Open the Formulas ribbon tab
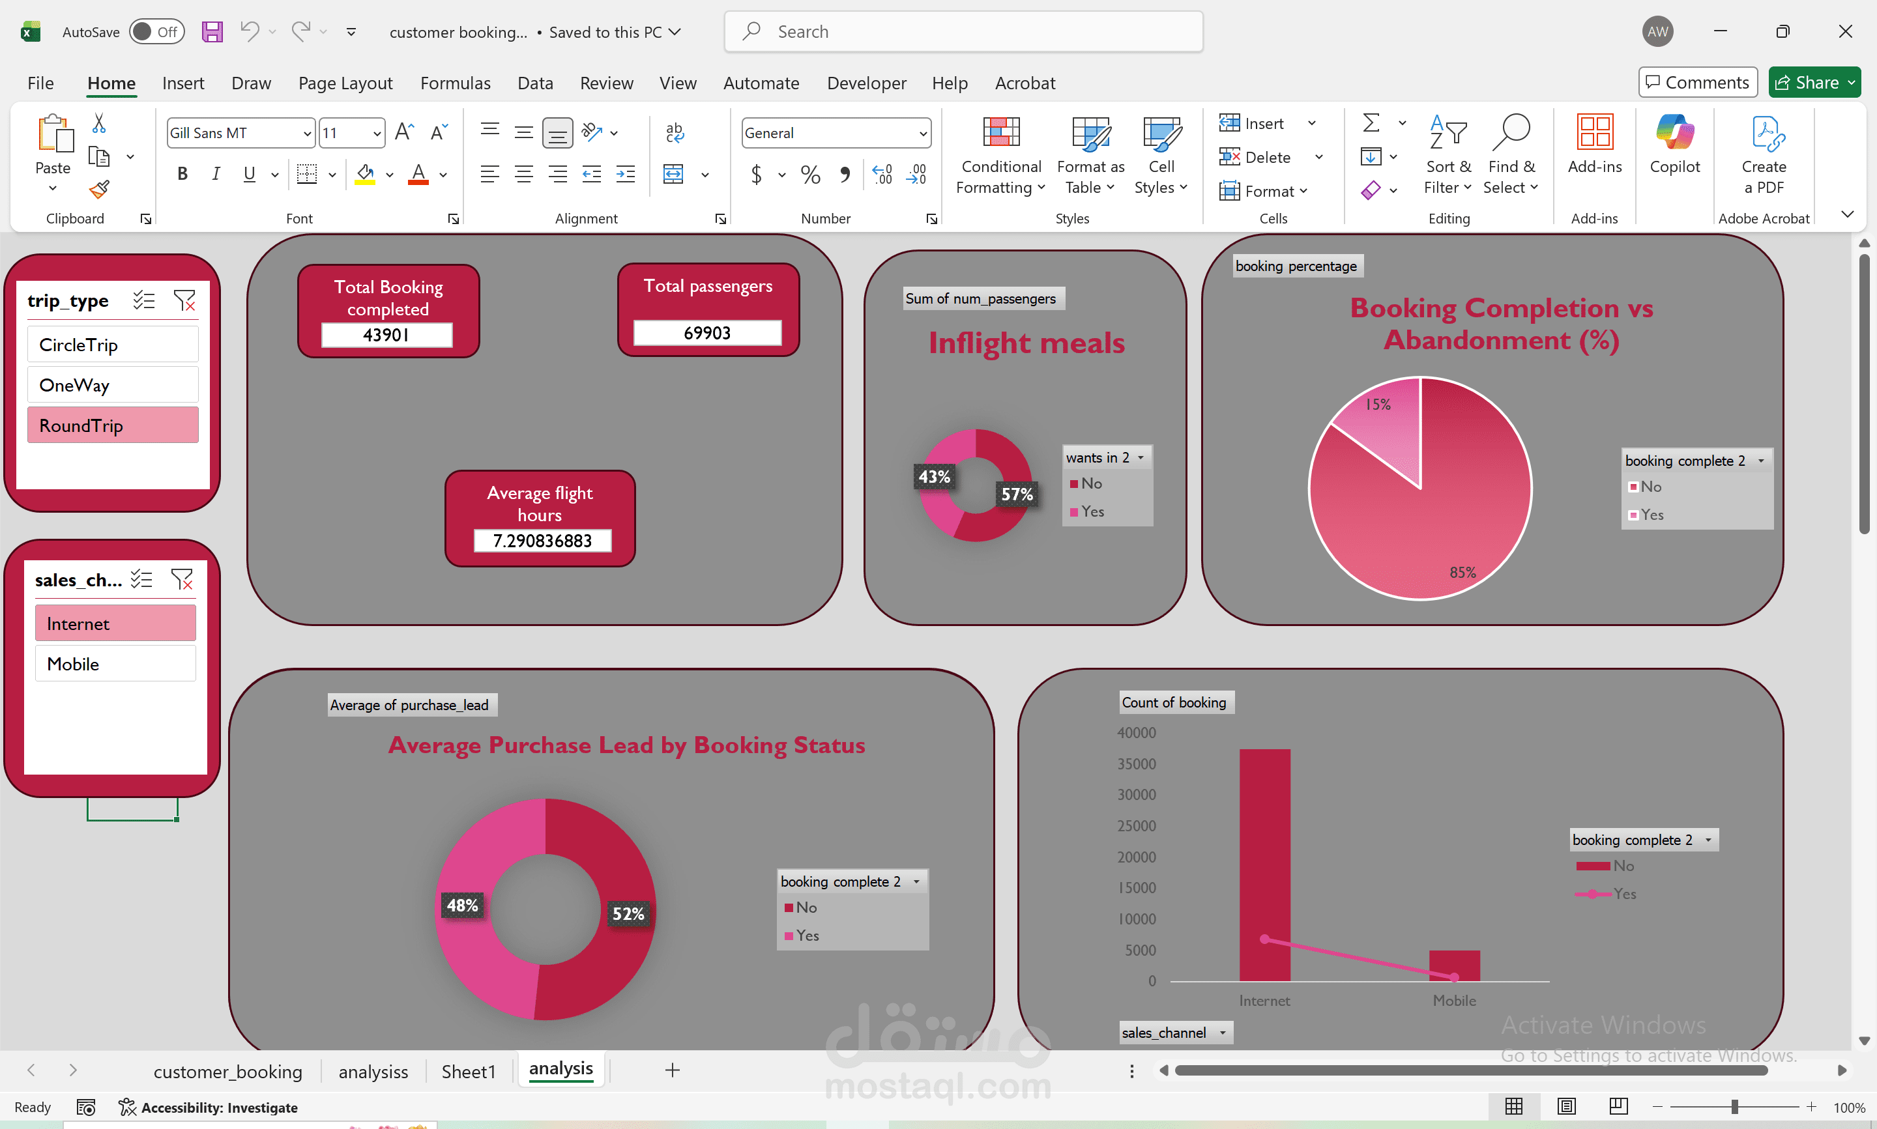The height and width of the screenshot is (1129, 1877). coord(455,83)
